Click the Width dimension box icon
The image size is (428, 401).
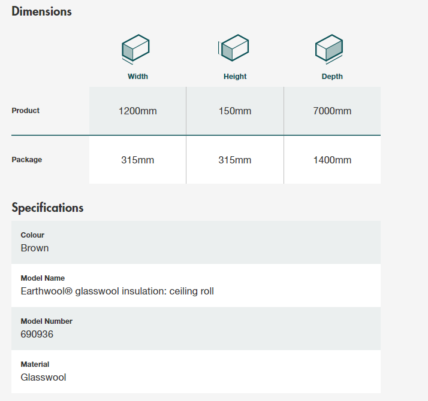135,49
